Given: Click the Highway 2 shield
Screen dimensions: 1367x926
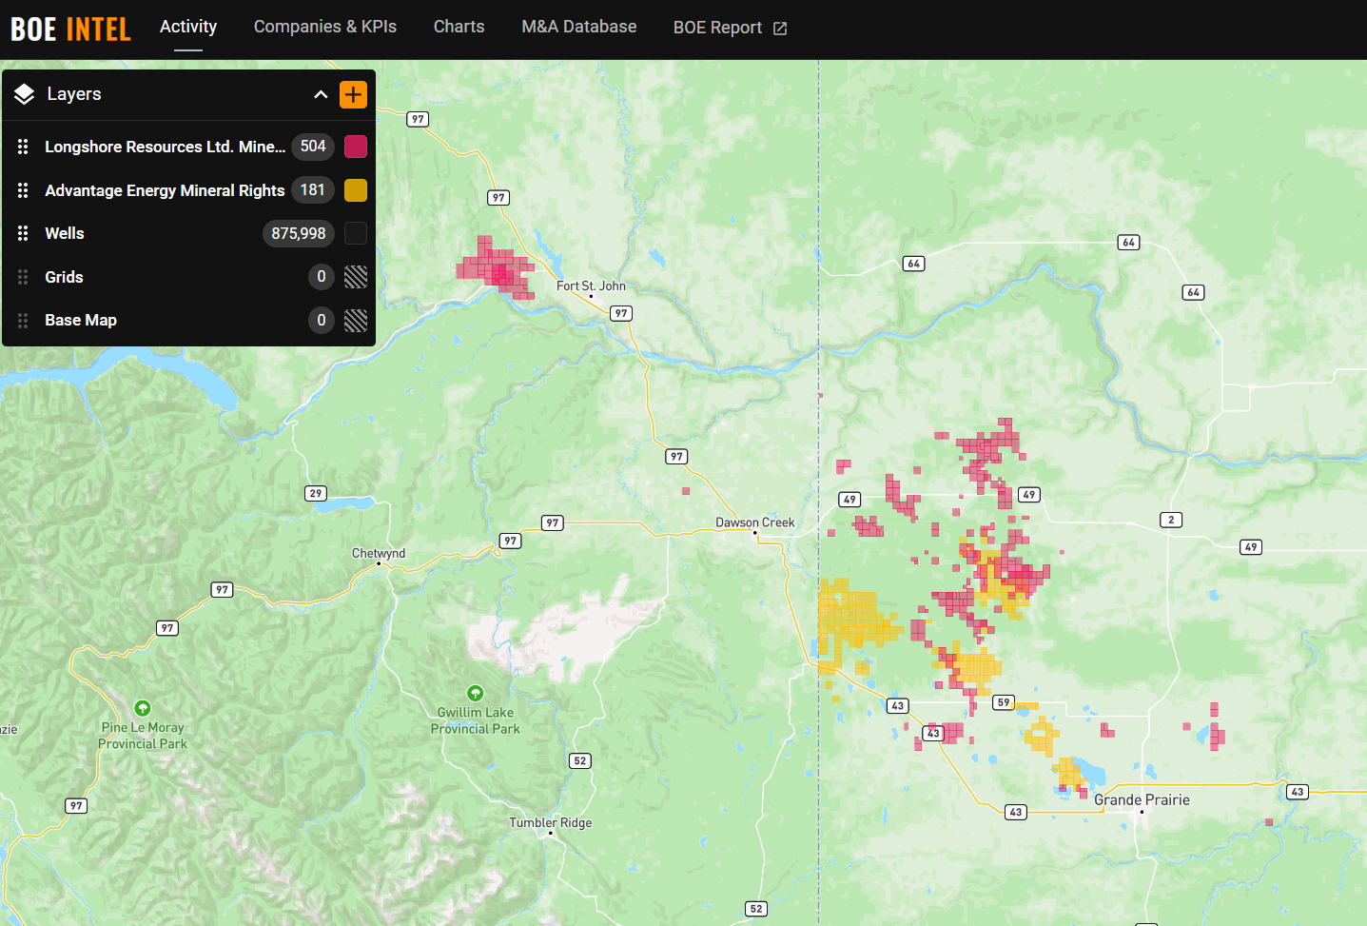Looking at the screenshot, I should click(1171, 520).
